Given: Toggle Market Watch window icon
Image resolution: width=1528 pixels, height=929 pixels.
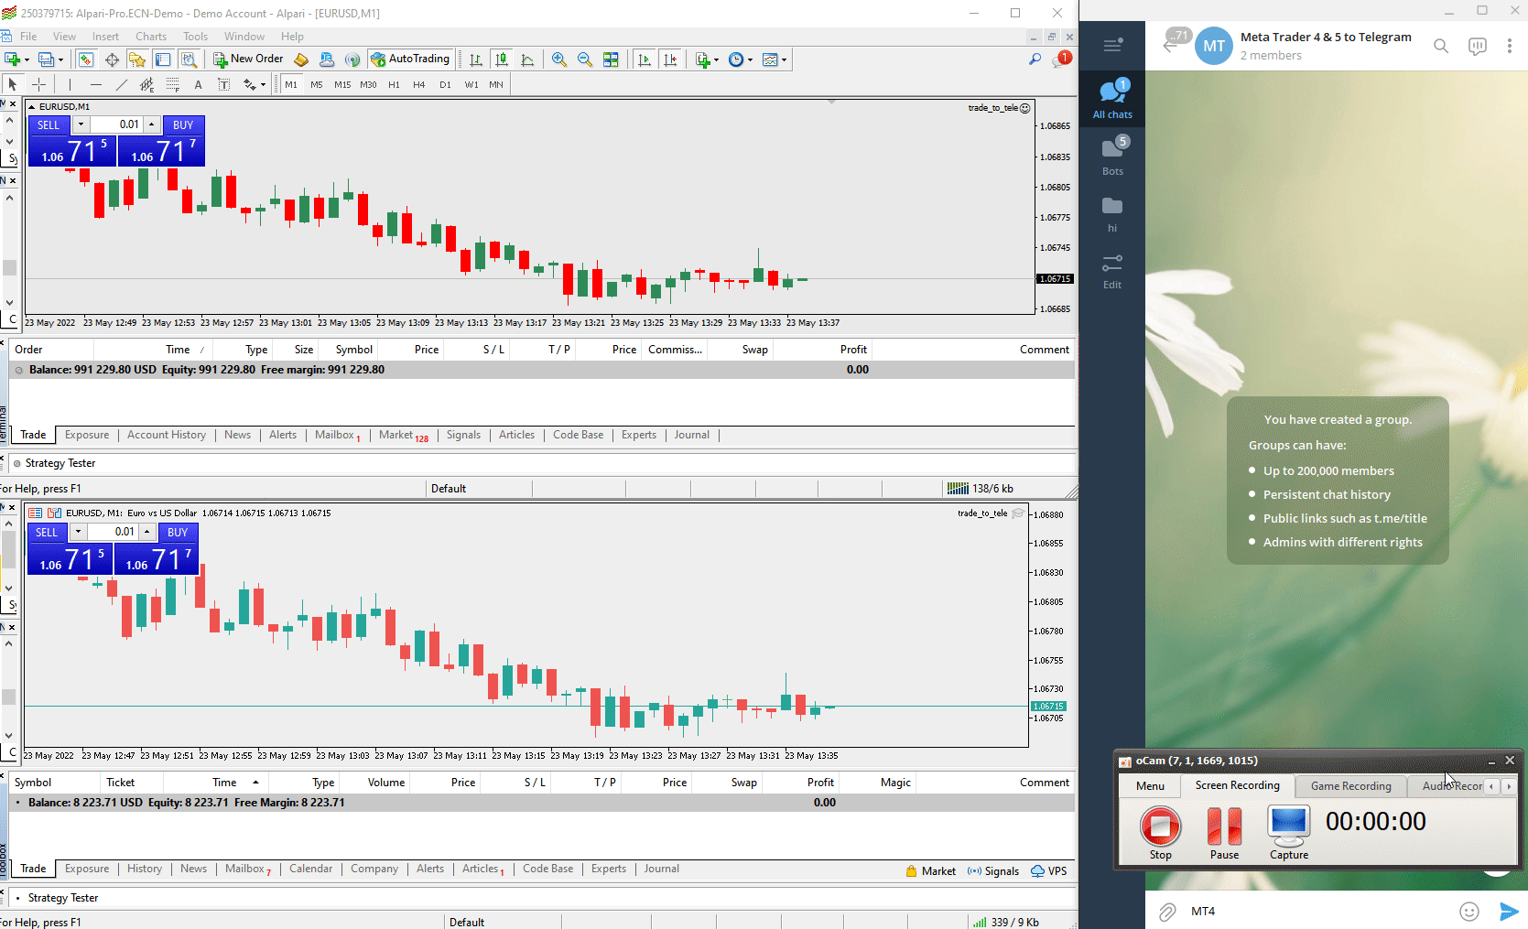Looking at the screenshot, I should [85, 59].
